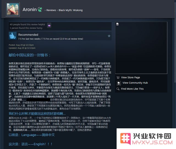This screenshot has width=176, height=149.
Task: Open View Store Page link
Action: pyautogui.click(x=131, y=77)
